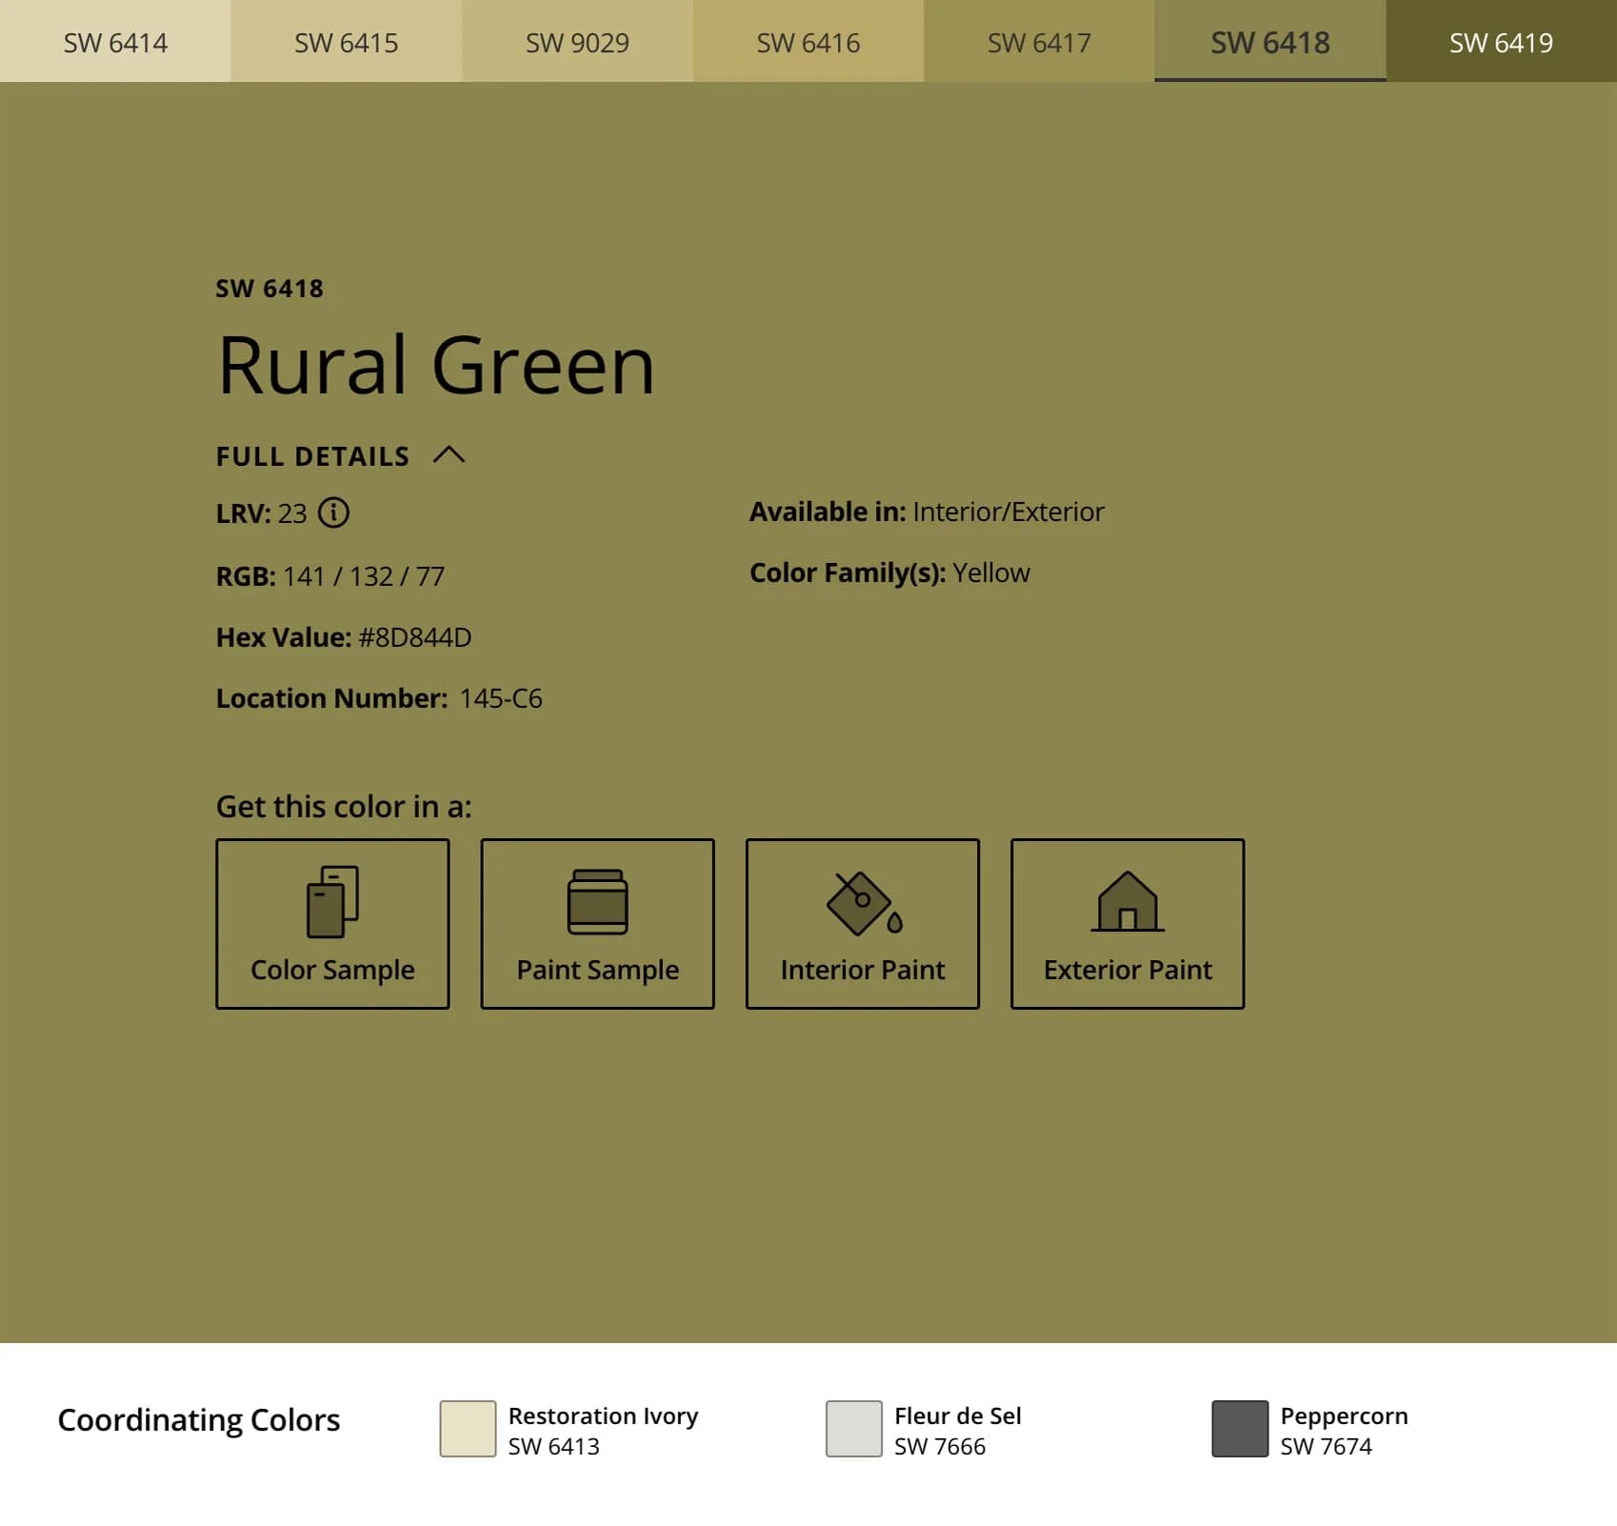Viewport: 1617px width, 1526px height.
Task: Click the 'Get this color in a:' text
Action: tap(344, 806)
